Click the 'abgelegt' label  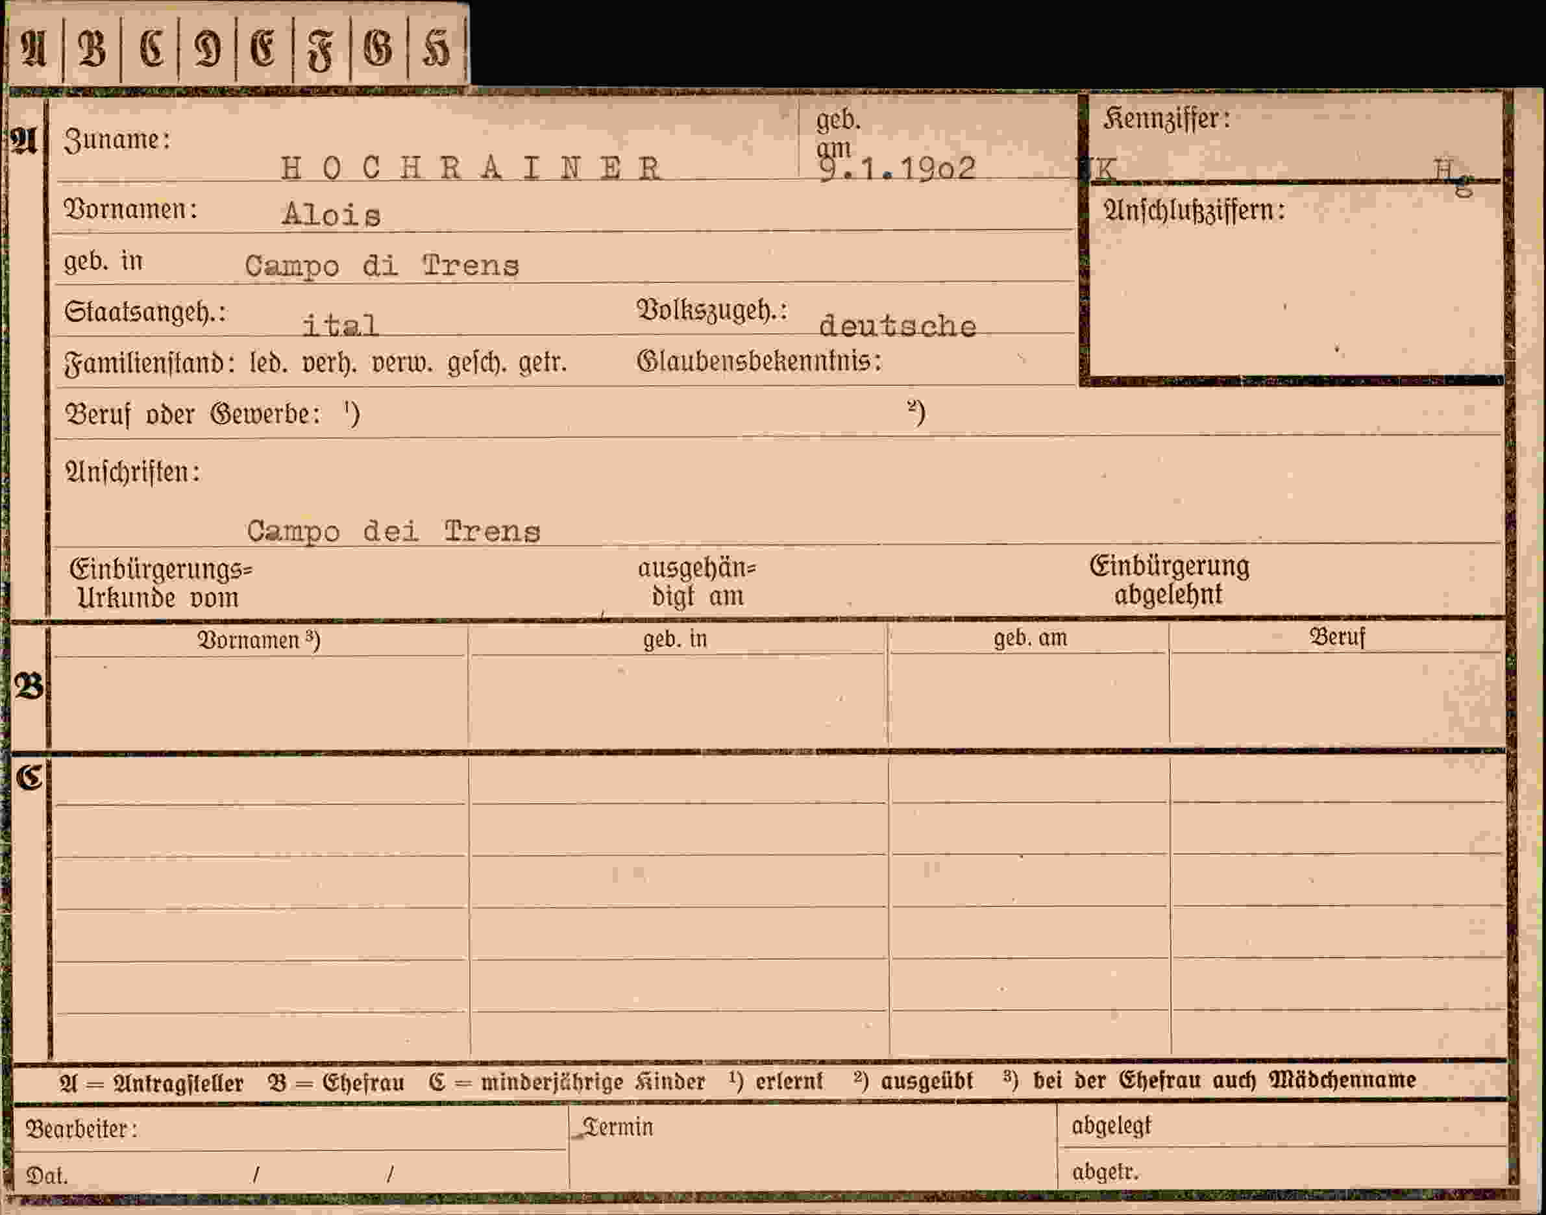pyautogui.click(x=1111, y=1126)
